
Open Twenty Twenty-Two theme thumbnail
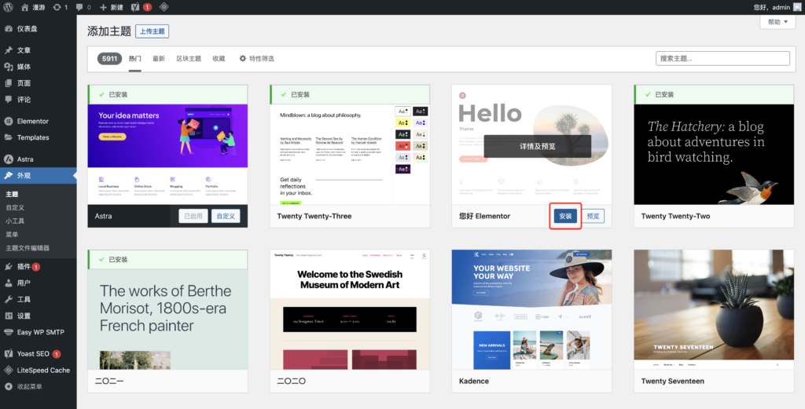tap(714, 155)
